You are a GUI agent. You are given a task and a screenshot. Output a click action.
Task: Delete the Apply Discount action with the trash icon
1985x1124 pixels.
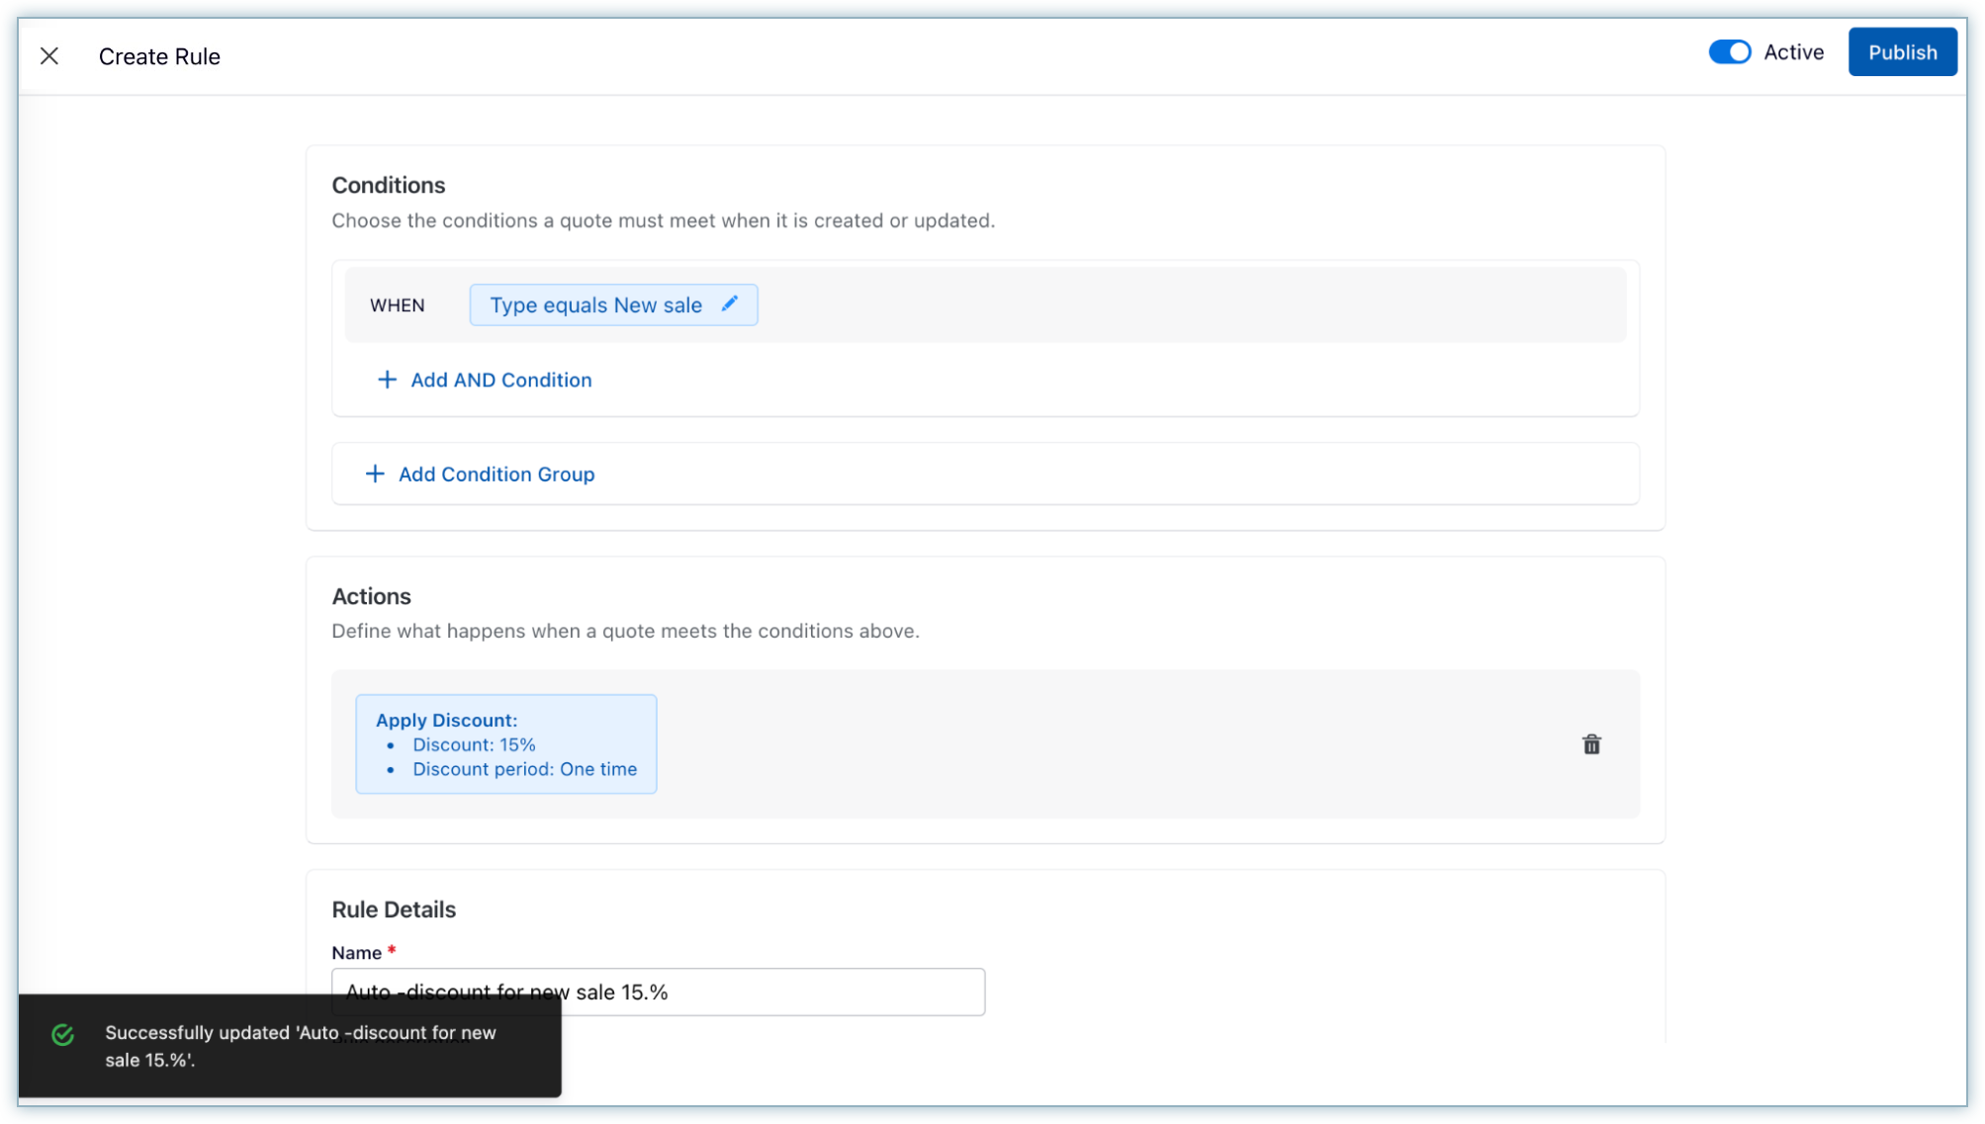(x=1591, y=744)
